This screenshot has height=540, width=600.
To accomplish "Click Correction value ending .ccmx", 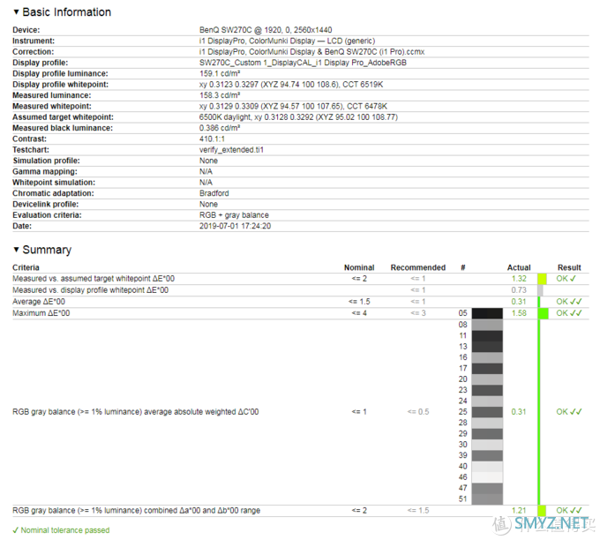I will click(x=311, y=52).
